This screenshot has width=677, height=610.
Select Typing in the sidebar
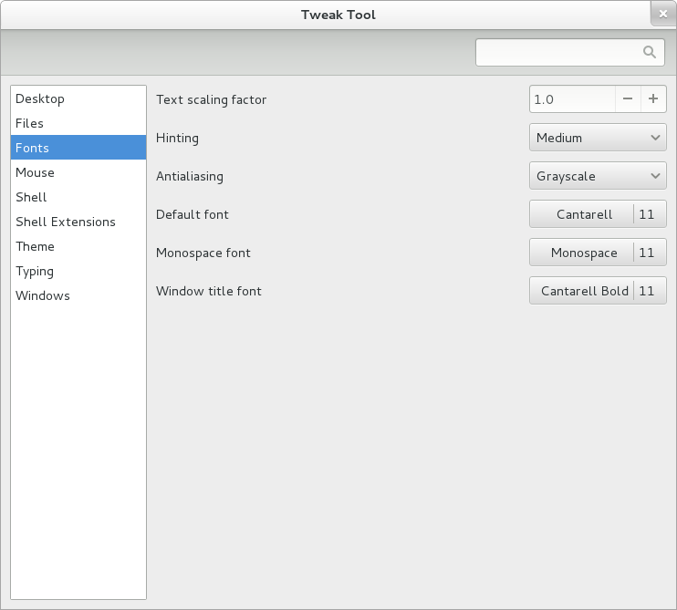35,271
